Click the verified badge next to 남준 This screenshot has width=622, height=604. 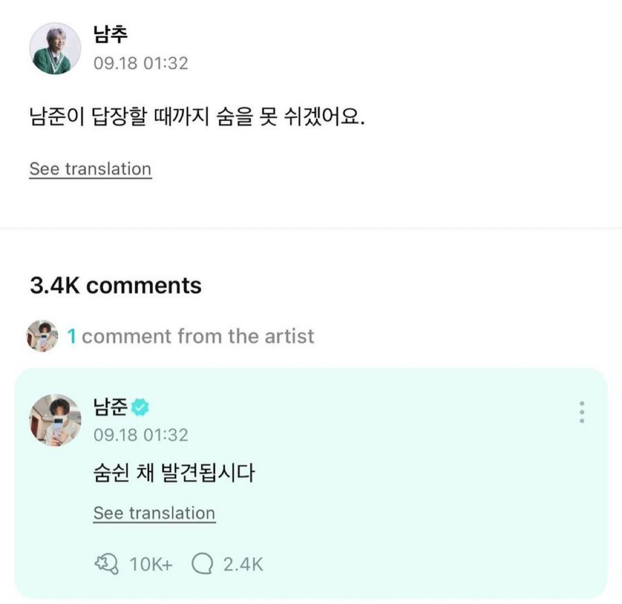click(141, 408)
